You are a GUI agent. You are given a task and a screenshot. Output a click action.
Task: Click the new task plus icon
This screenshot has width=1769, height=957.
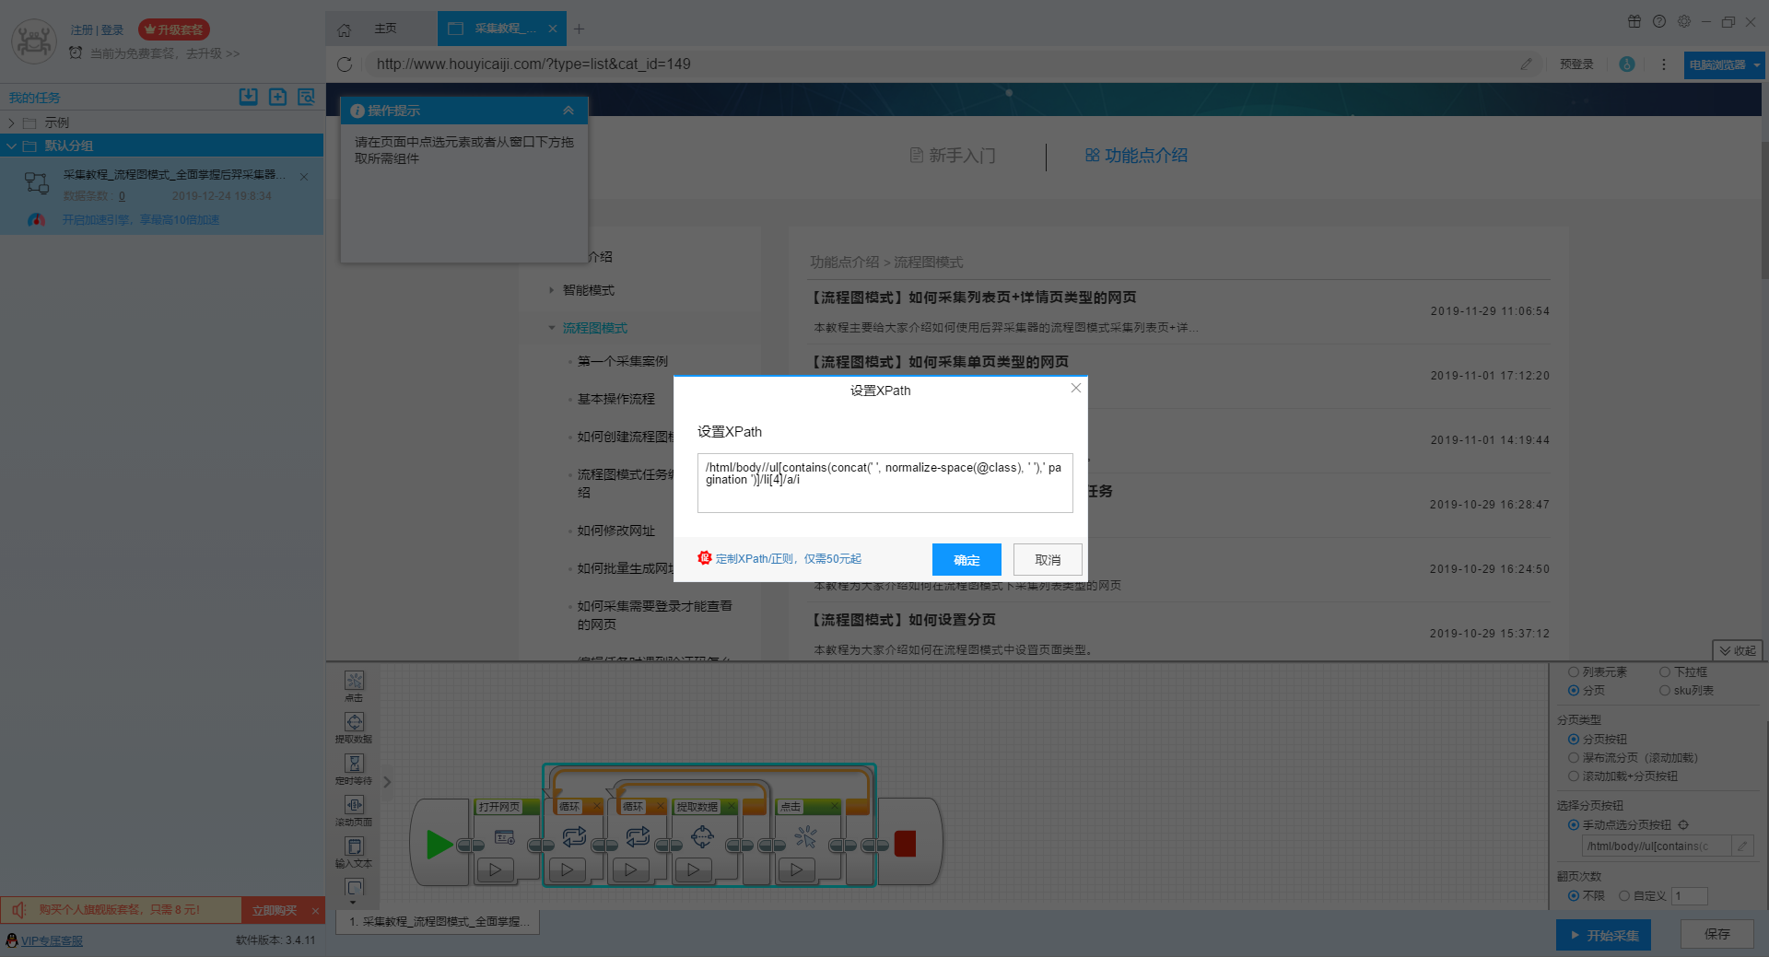point(277,97)
